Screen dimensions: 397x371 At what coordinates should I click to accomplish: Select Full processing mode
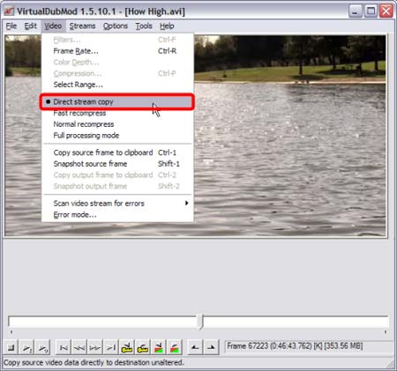pyautogui.click(x=117, y=136)
